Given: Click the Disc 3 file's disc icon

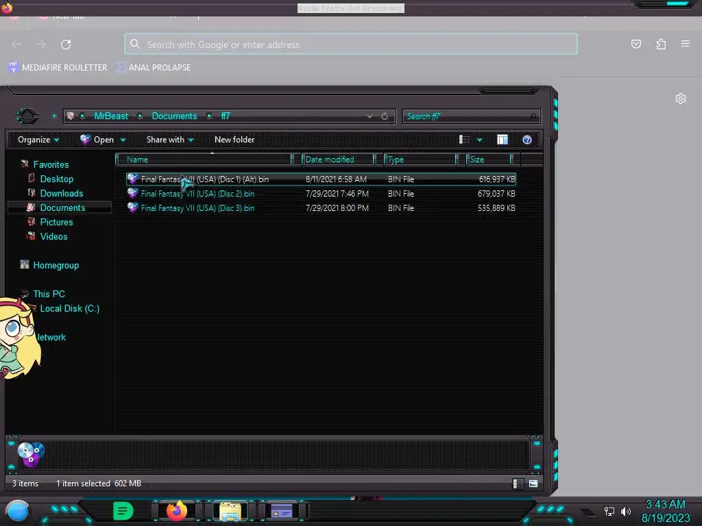Looking at the screenshot, I should coord(132,208).
